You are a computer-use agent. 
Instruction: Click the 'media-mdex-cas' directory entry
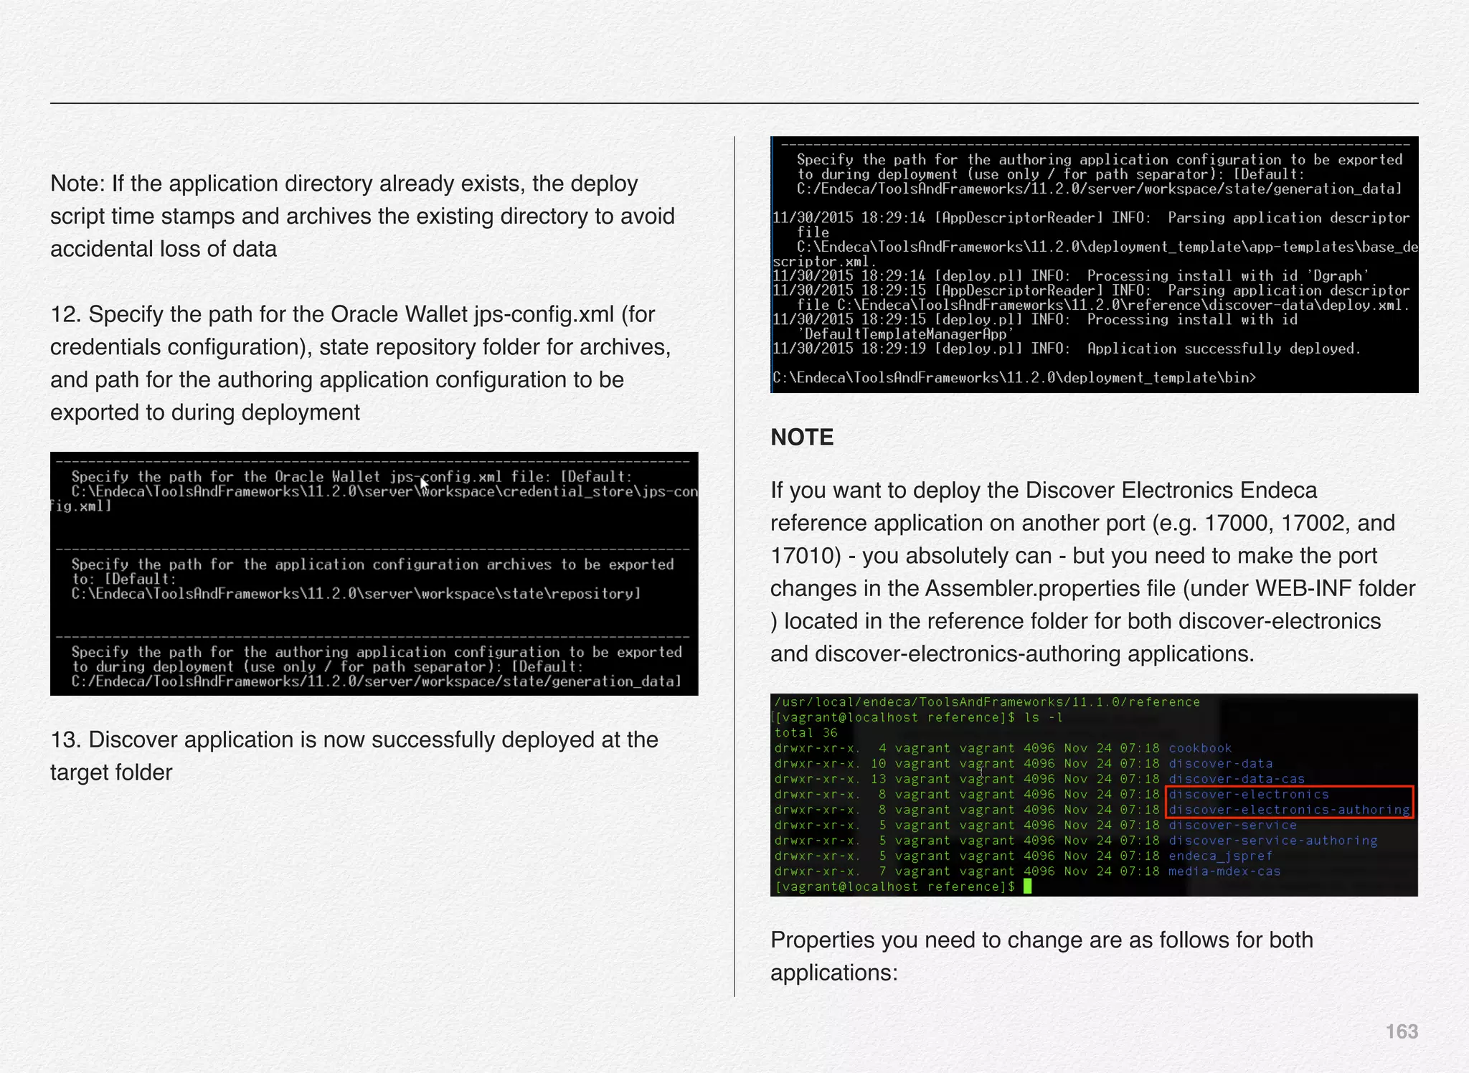click(x=1224, y=871)
